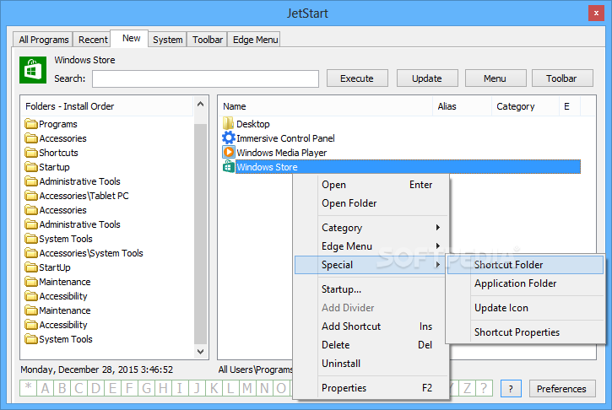Sort by the Name column header
Screen dimensions: 612x410
[325, 106]
